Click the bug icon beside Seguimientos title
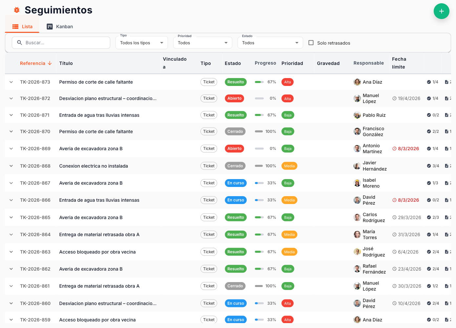The image size is (456, 328). 17,10
